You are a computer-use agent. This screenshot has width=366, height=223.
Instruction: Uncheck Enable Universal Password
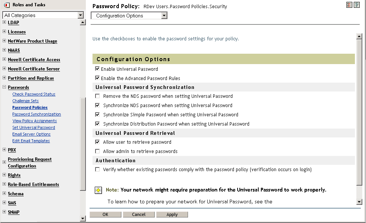tap(97, 69)
